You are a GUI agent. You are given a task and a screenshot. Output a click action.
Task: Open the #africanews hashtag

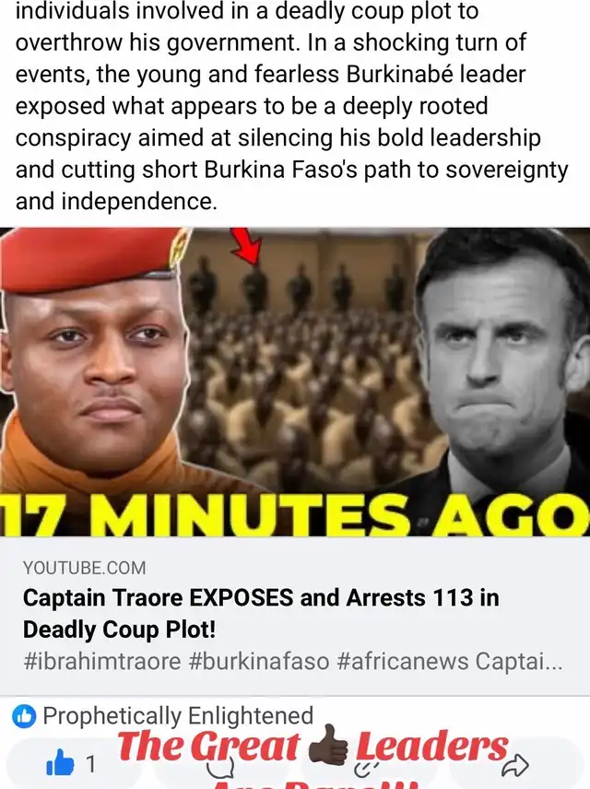[402, 661]
